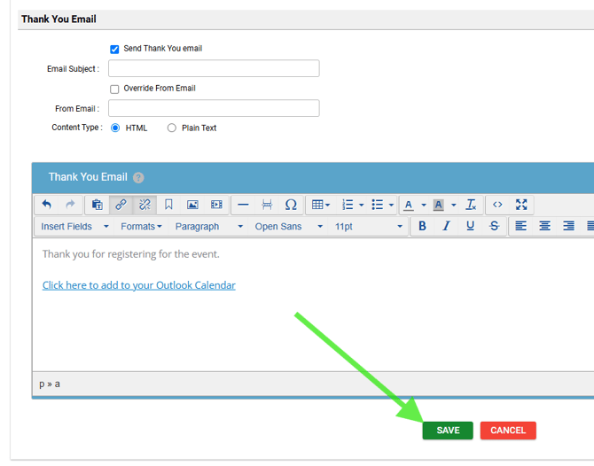This screenshot has height=466, width=594.
Task: Click the green SAVE button
Action: point(448,431)
